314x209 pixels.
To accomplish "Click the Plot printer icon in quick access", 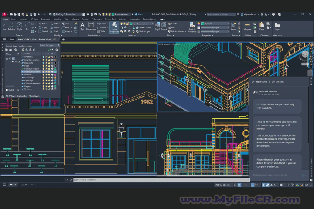I will pos(35,14).
